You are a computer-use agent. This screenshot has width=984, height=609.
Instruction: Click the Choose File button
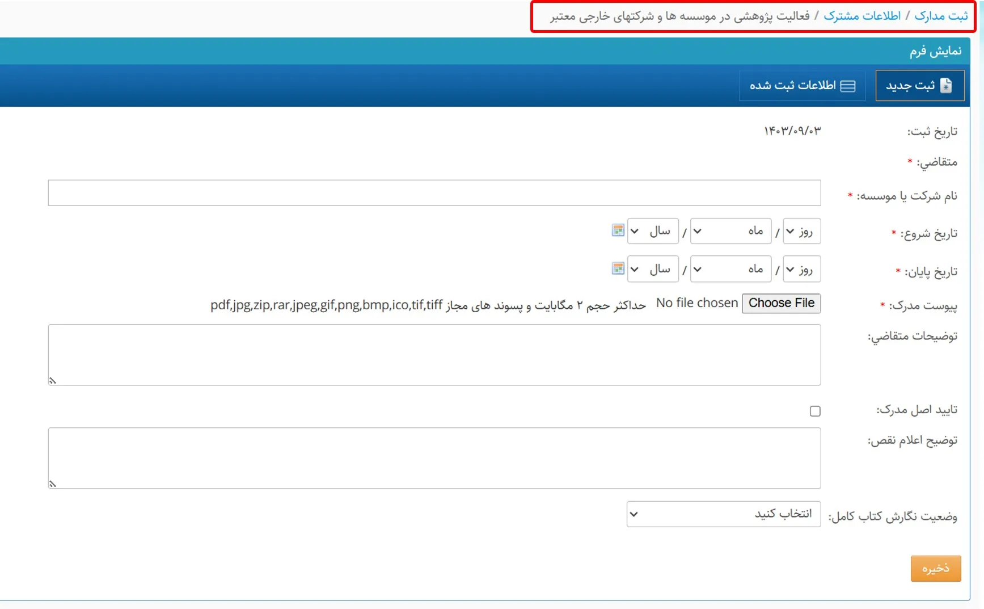click(x=781, y=303)
